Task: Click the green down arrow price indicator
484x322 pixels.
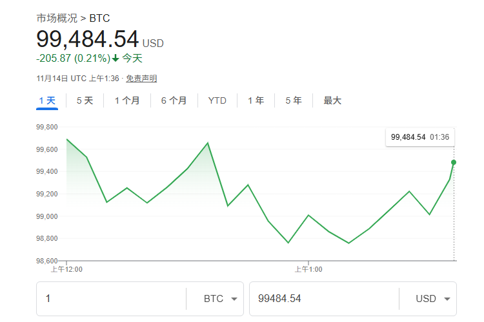Action: click(115, 58)
